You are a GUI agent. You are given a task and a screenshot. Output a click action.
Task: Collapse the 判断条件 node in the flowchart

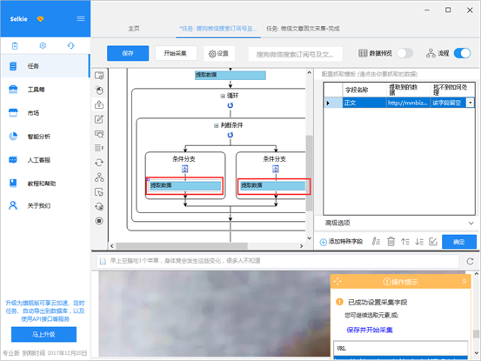click(217, 125)
